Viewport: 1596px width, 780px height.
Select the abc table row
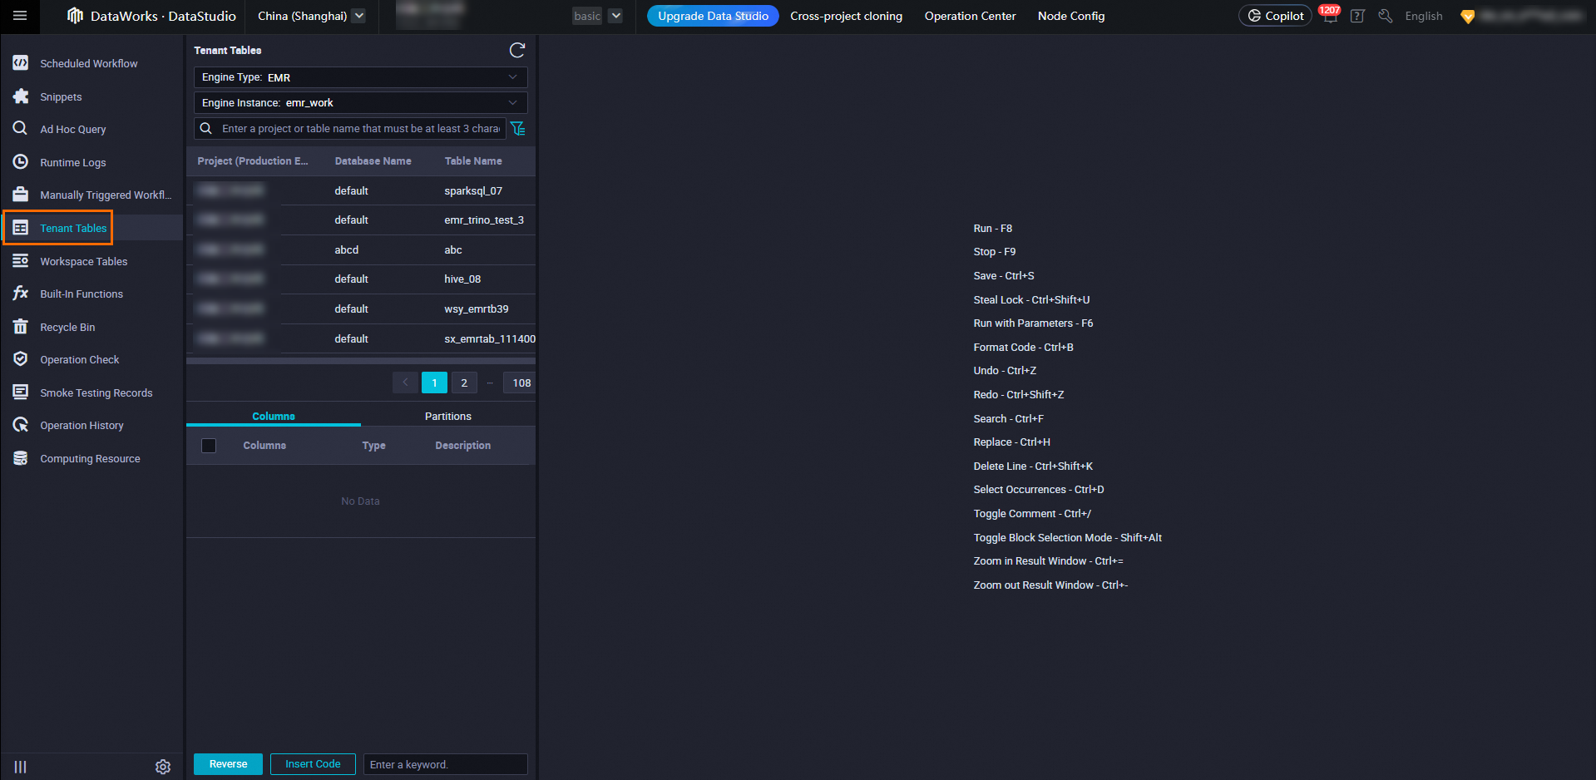click(361, 249)
